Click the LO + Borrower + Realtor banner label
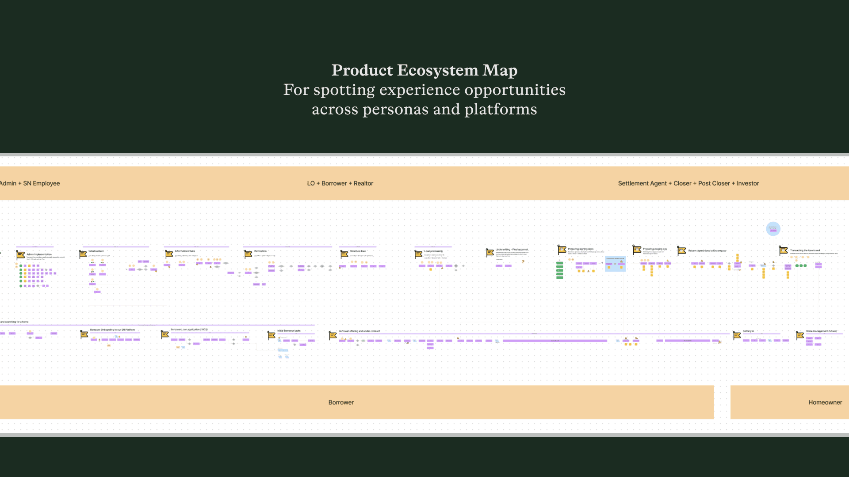This screenshot has width=849, height=477. point(340,183)
